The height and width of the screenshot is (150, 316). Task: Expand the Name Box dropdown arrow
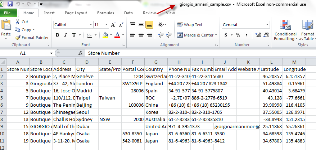coord(51,53)
